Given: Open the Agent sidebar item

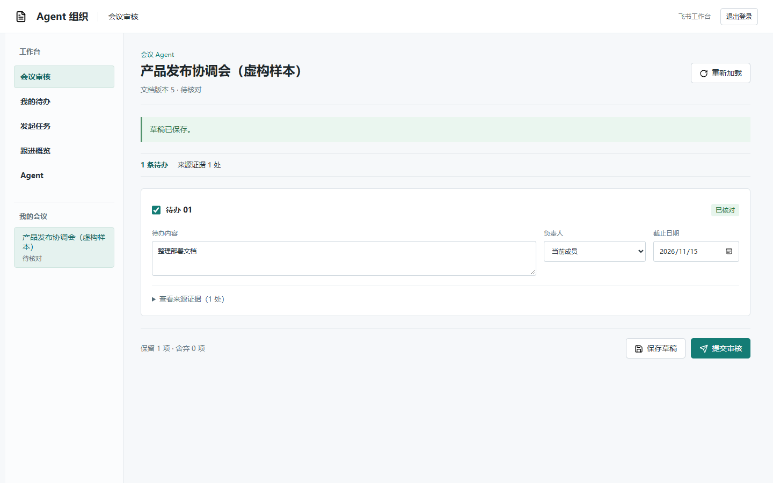Looking at the screenshot, I should (x=64, y=175).
